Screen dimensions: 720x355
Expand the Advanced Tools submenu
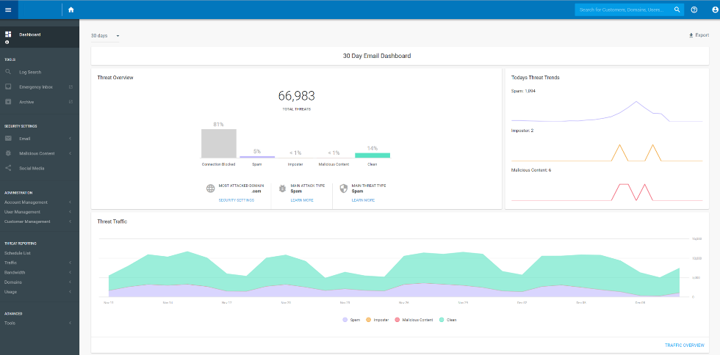pos(71,323)
